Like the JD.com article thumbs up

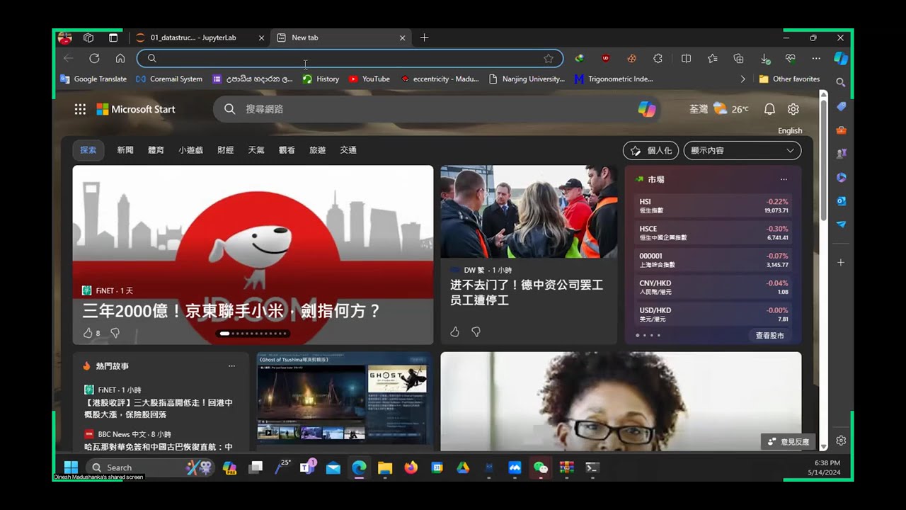click(88, 332)
